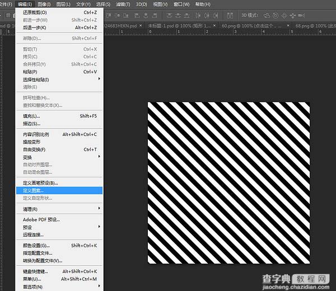Click the distribute horizontal centers icon
Viewport: 336px width, 291px height.
point(207,16)
